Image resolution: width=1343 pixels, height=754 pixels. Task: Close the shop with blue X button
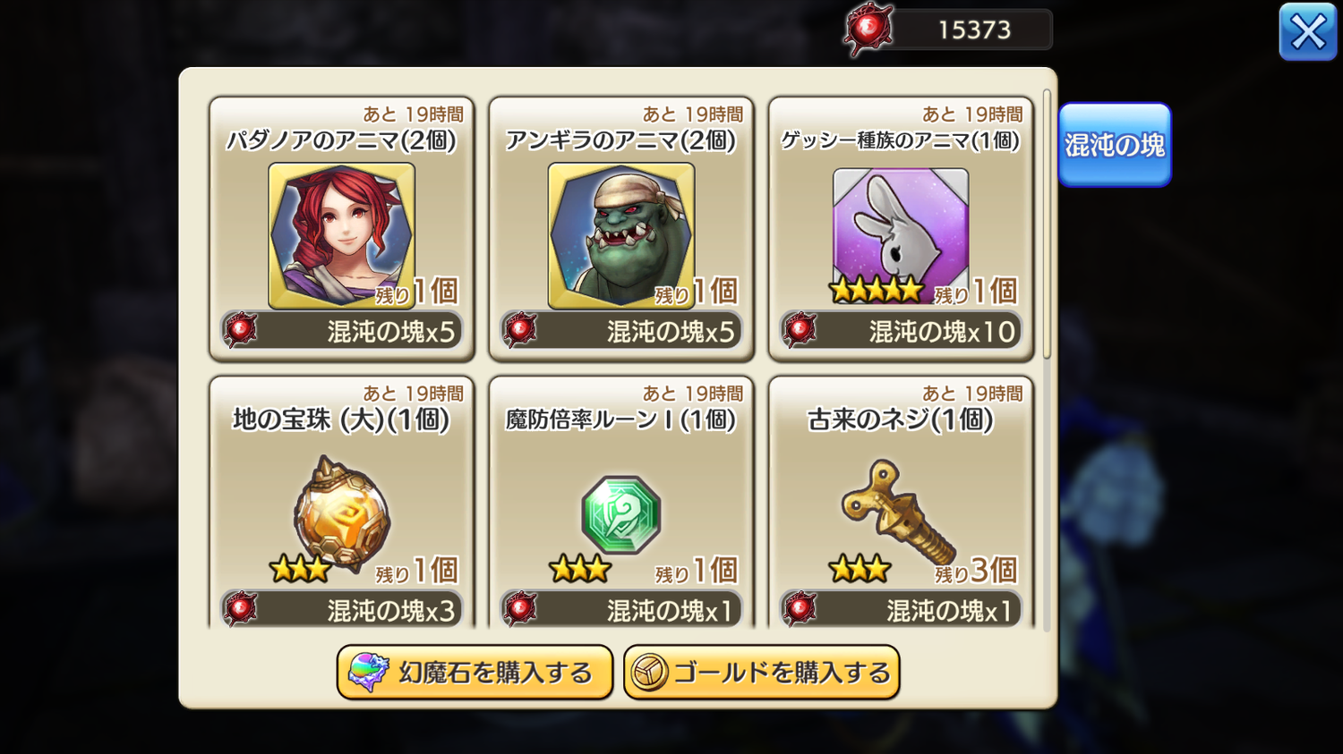coord(1308,32)
